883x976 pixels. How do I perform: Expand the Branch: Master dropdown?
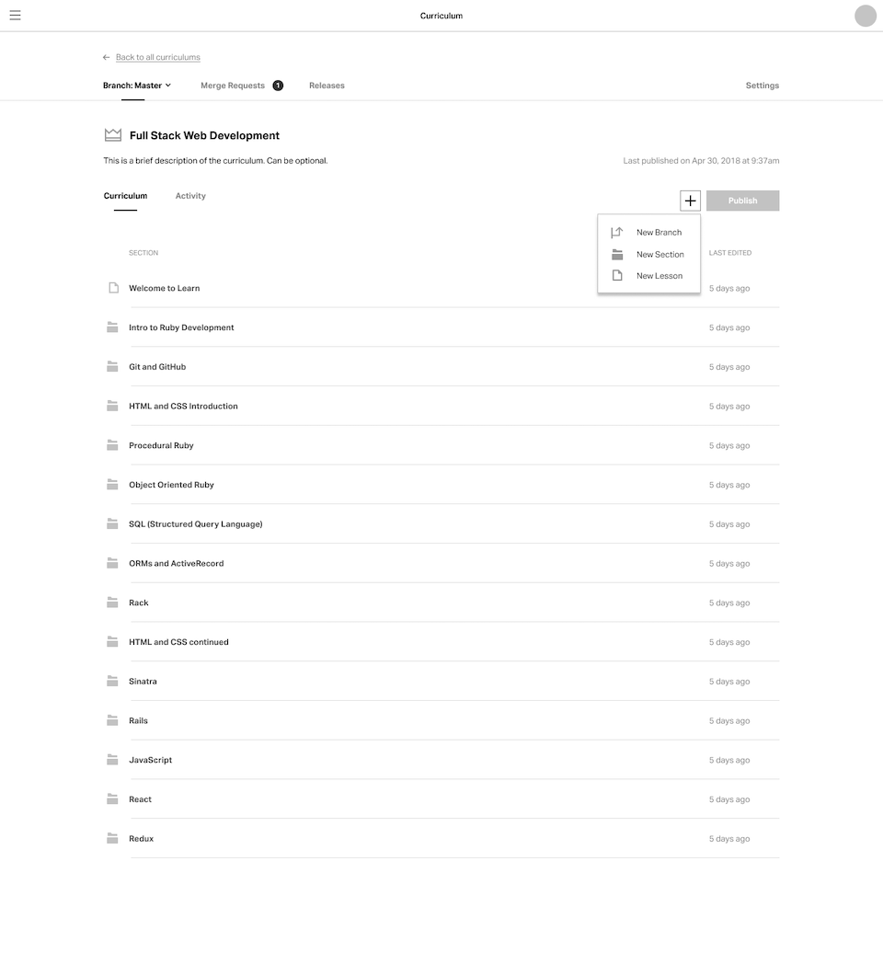click(137, 86)
